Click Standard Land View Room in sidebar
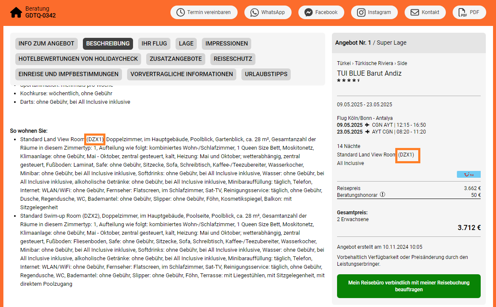Viewport: 496px width, 307px height. (366, 155)
